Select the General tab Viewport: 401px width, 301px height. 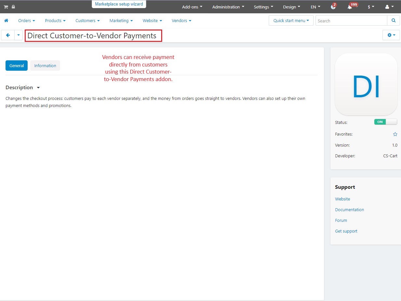(17, 66)
